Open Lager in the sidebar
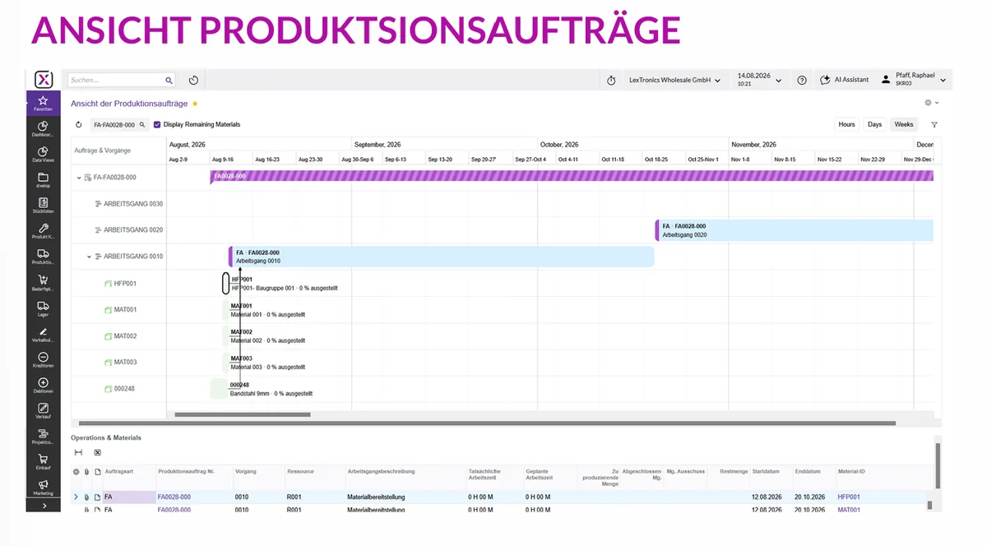987x546 pixels. click(43, 308)
